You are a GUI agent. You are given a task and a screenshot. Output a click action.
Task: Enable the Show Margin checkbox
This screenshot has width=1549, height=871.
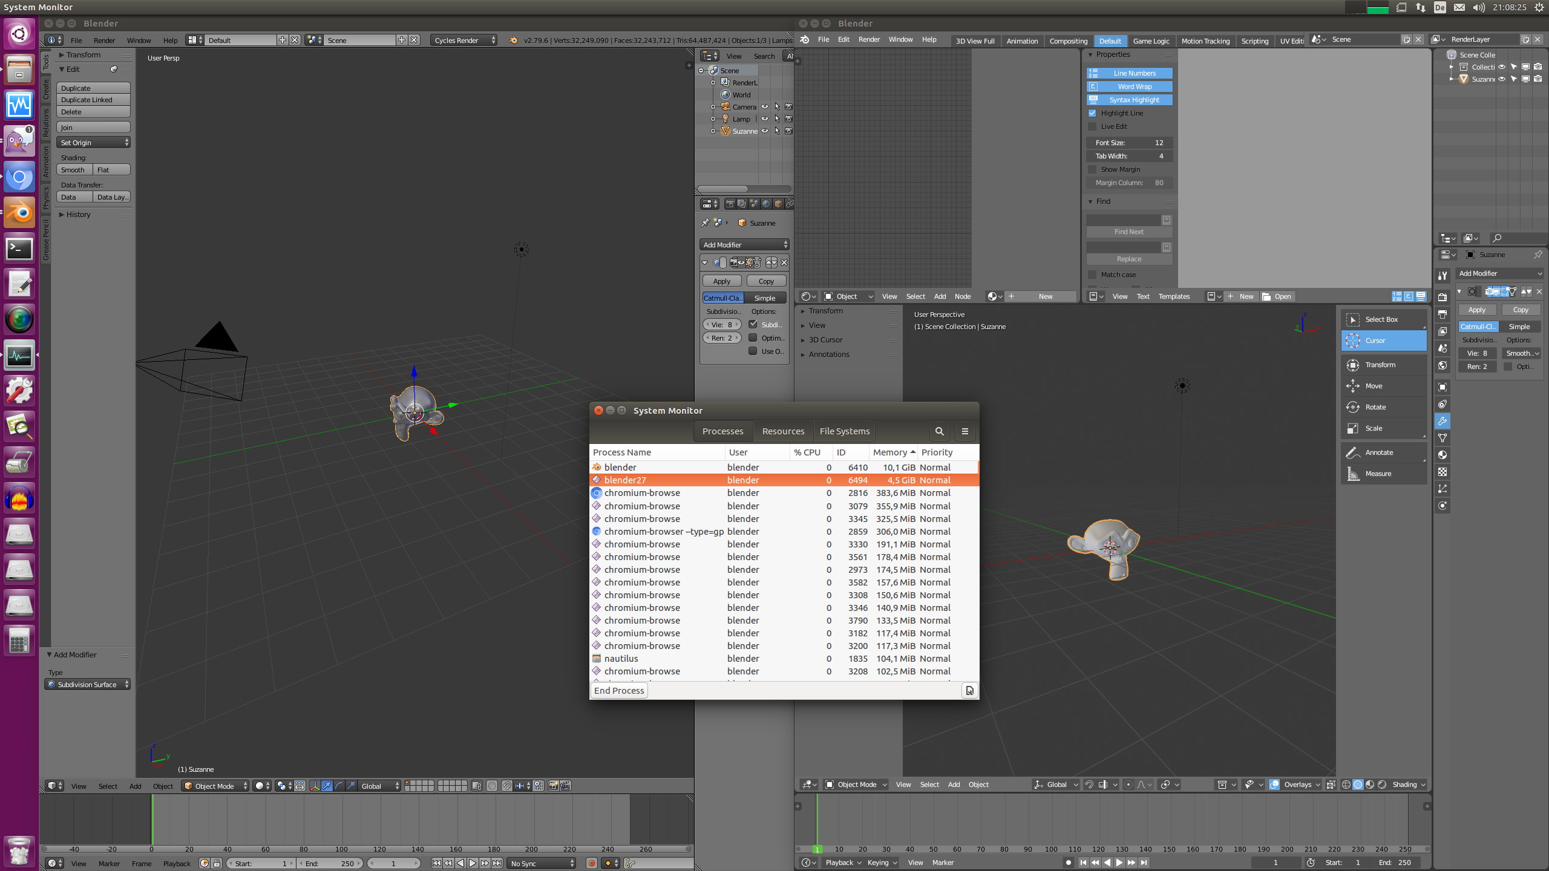pyautogui.click(x=1092, y=169)
